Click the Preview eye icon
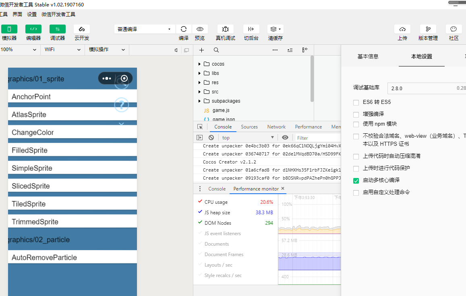The height and width of the screenshot is (296, 466). pyautogui.click(x=200, y=29)
